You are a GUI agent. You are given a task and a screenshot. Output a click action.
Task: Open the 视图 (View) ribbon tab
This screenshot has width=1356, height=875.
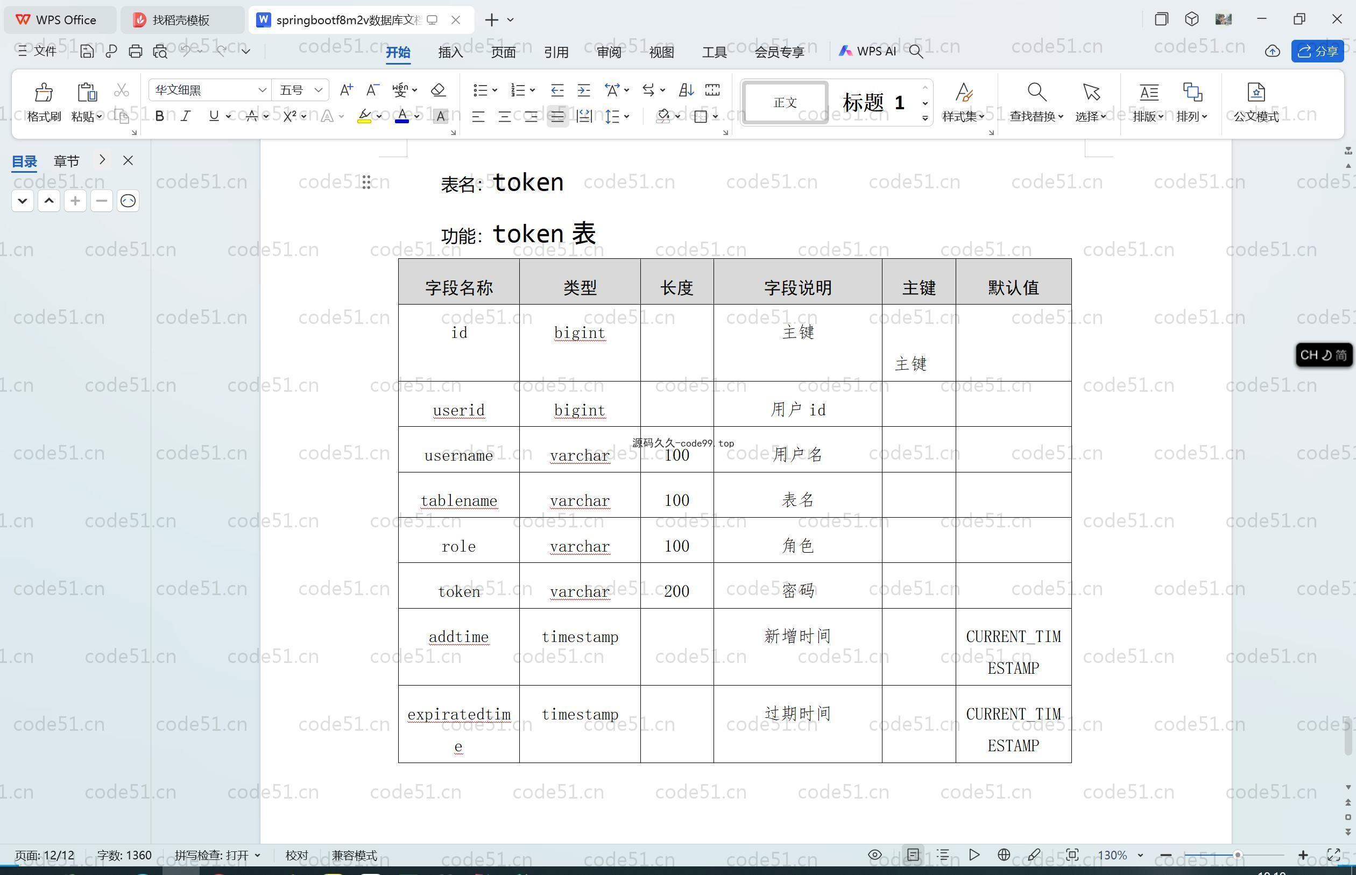[662, 52]
